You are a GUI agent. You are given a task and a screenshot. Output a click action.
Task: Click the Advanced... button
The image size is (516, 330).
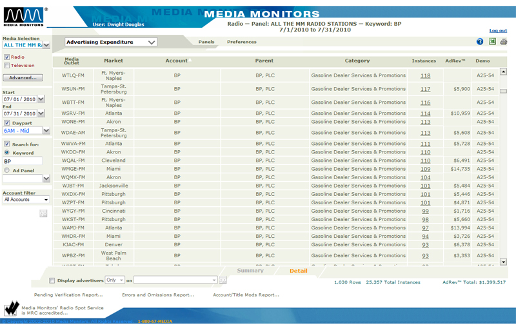(23, 78)
